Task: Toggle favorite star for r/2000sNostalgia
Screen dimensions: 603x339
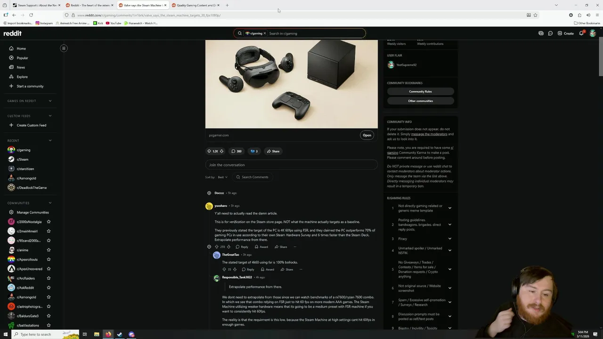Action: [49, 222]
